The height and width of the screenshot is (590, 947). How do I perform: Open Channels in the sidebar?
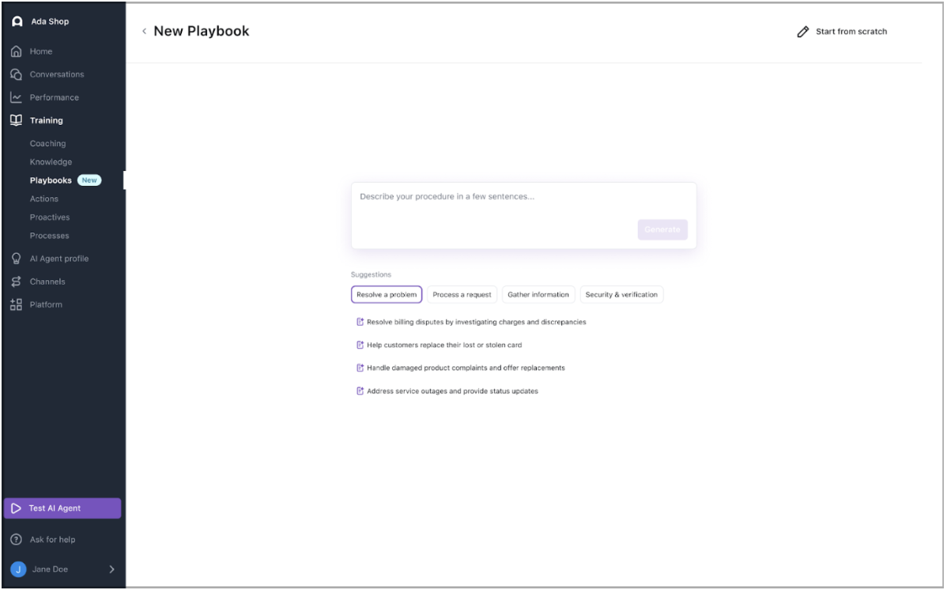[x=47, y=282]
